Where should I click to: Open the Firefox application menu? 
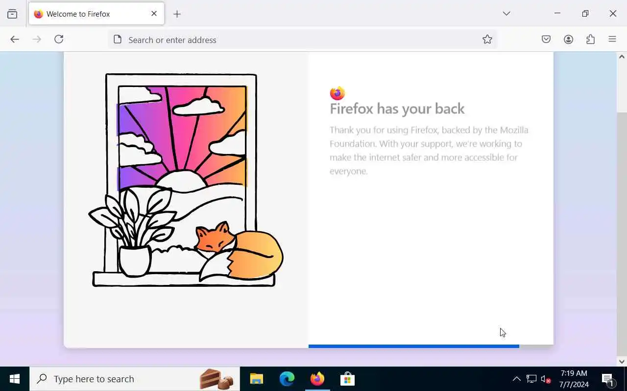(612, 40)
